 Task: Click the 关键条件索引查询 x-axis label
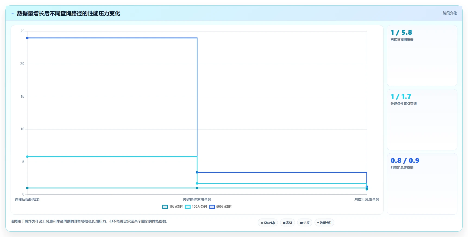coord(197,199)
